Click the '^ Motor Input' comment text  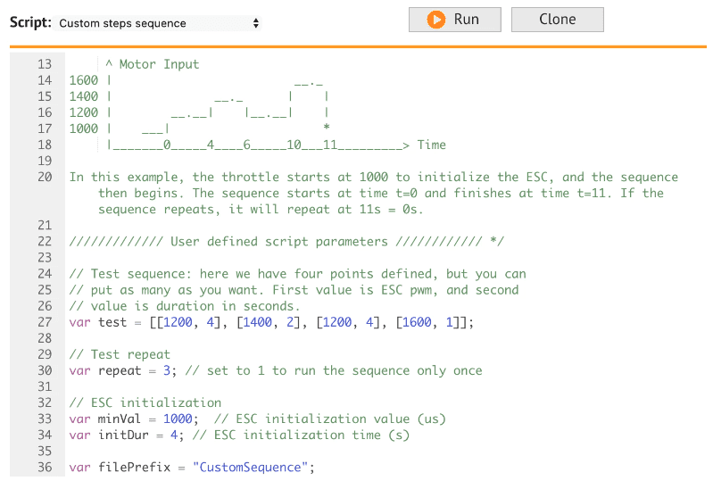click(x=152, y=64)
